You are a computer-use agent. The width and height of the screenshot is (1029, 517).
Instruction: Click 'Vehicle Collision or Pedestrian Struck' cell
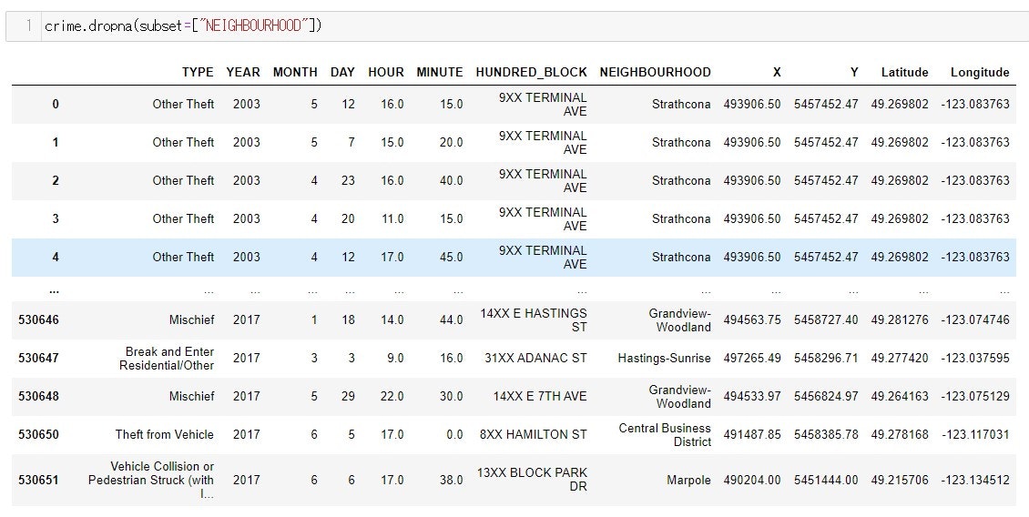pos(151,480)
